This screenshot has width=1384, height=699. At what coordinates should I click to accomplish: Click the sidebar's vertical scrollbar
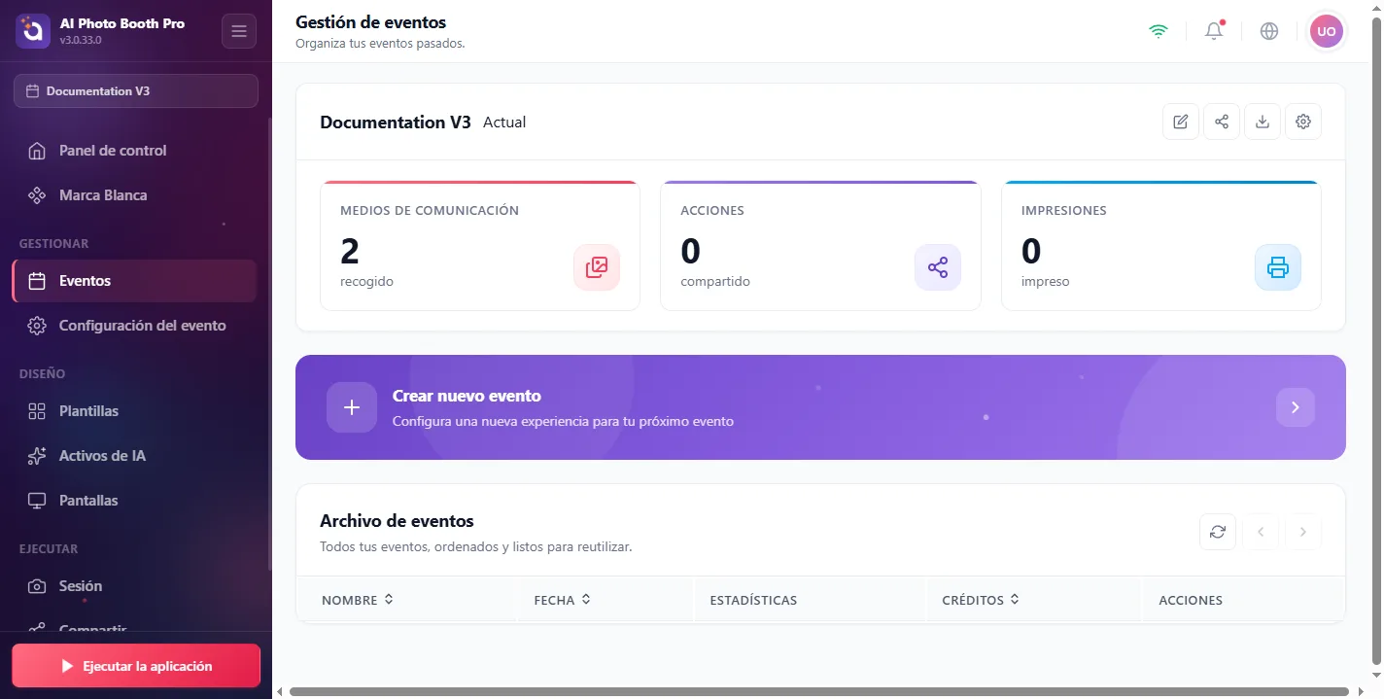point(270,342)
